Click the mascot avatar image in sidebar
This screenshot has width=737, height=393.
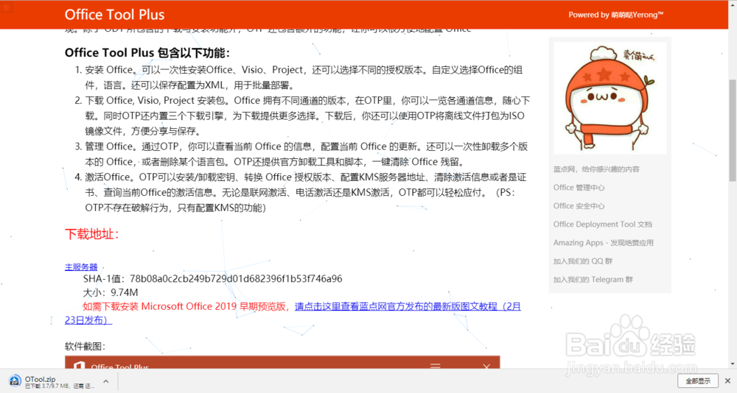tap(609, 98)
